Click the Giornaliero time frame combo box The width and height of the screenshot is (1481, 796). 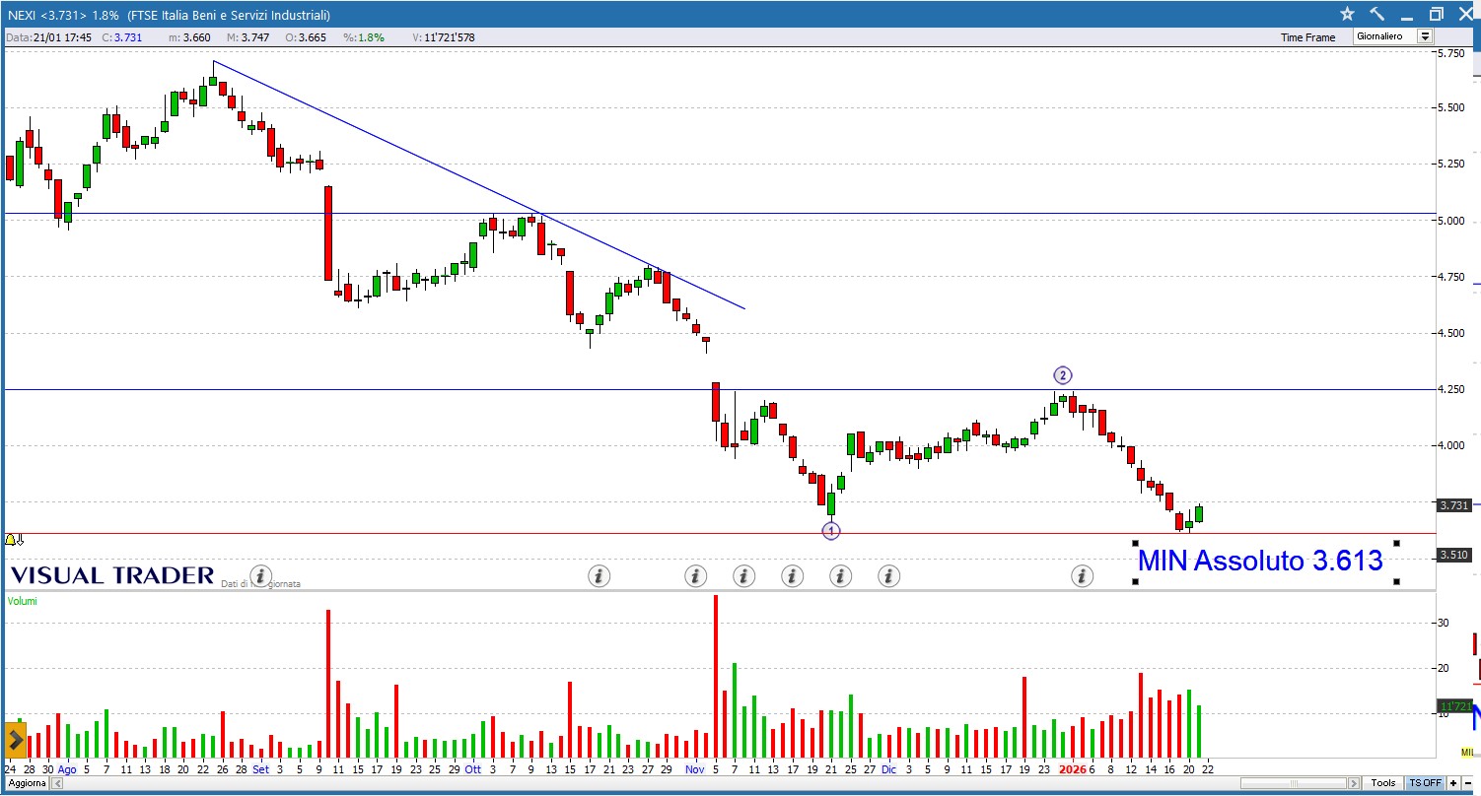(1383, 36)
